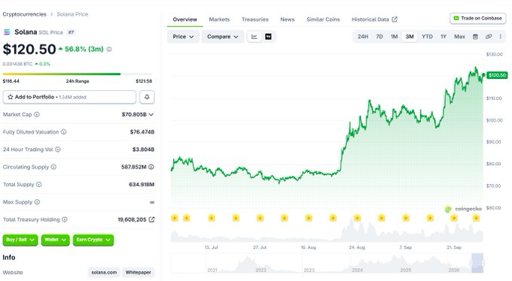Open the Historical Data tab
This screenshot has width=512, height=281.
tap(374, 20)
